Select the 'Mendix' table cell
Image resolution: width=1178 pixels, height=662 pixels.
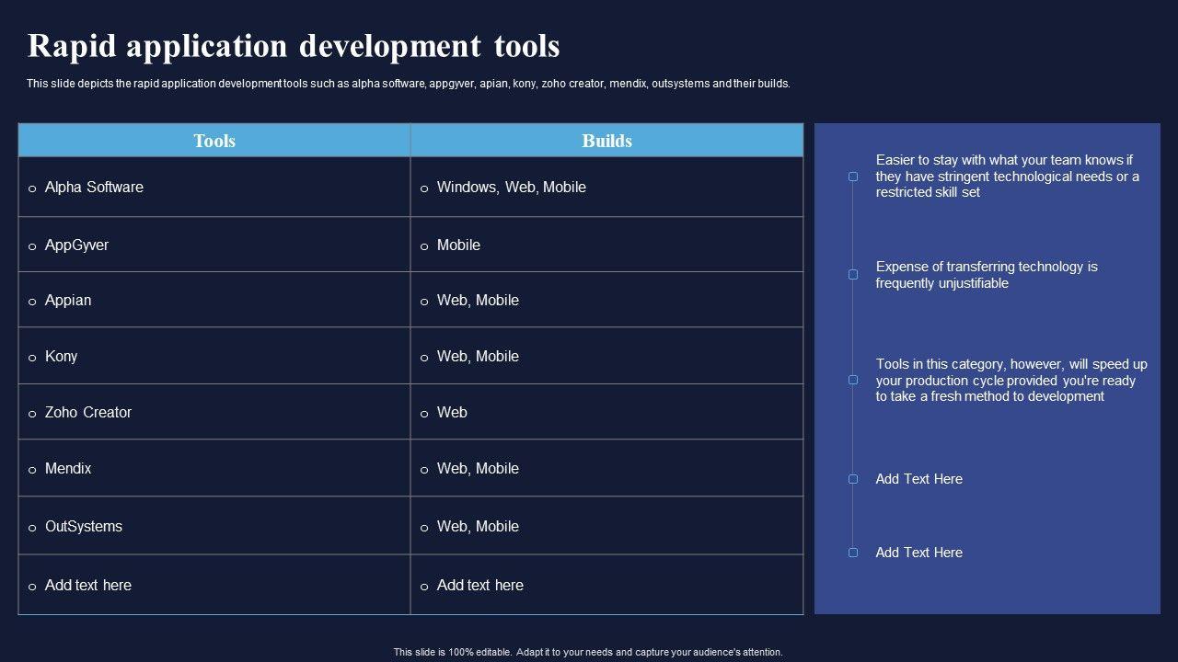(x=214, y=468)
